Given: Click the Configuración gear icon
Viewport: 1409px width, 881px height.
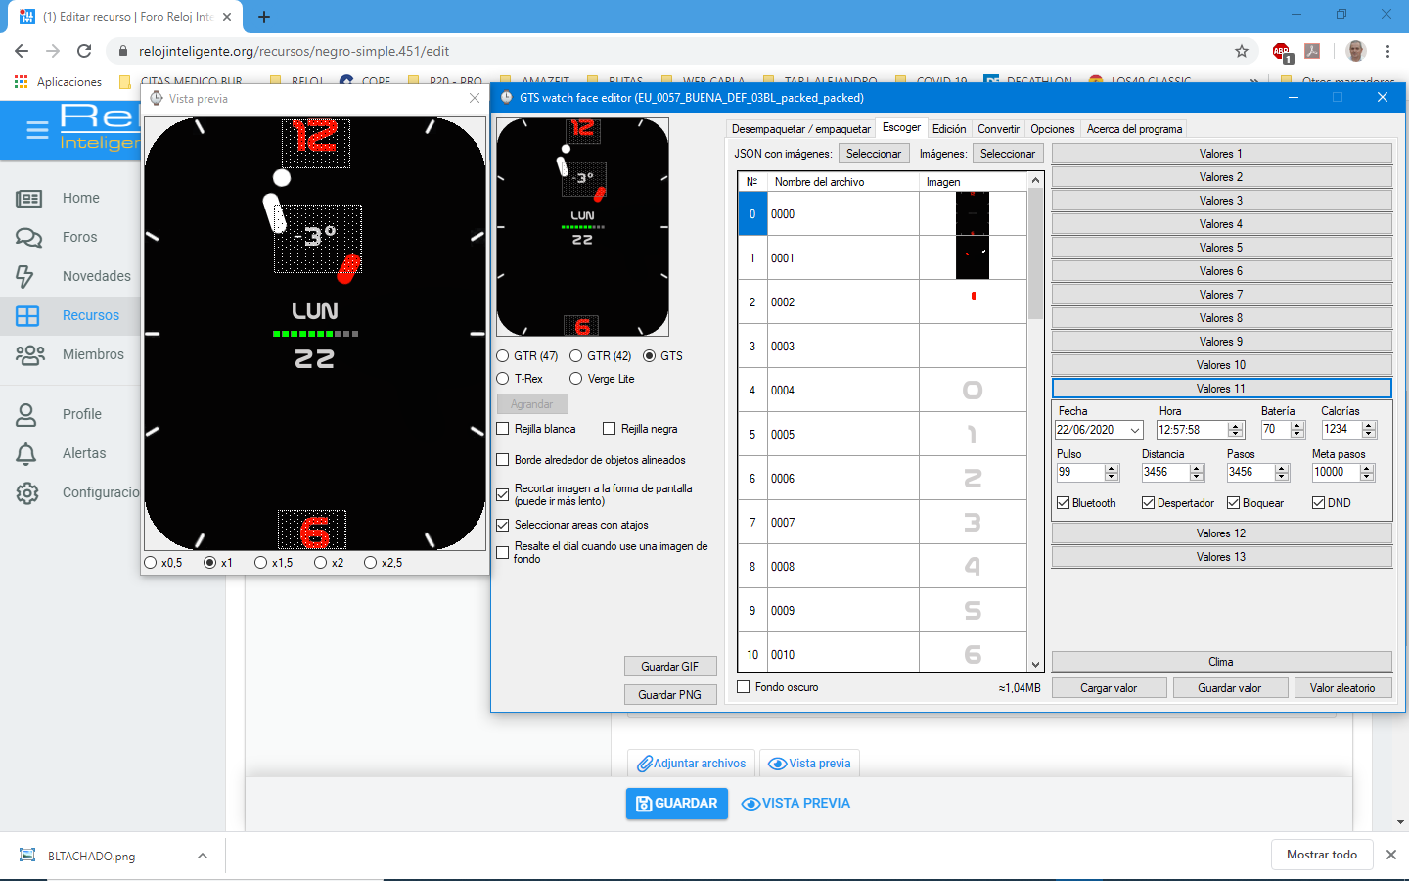Looking at the screenshot, I should 27,492.
